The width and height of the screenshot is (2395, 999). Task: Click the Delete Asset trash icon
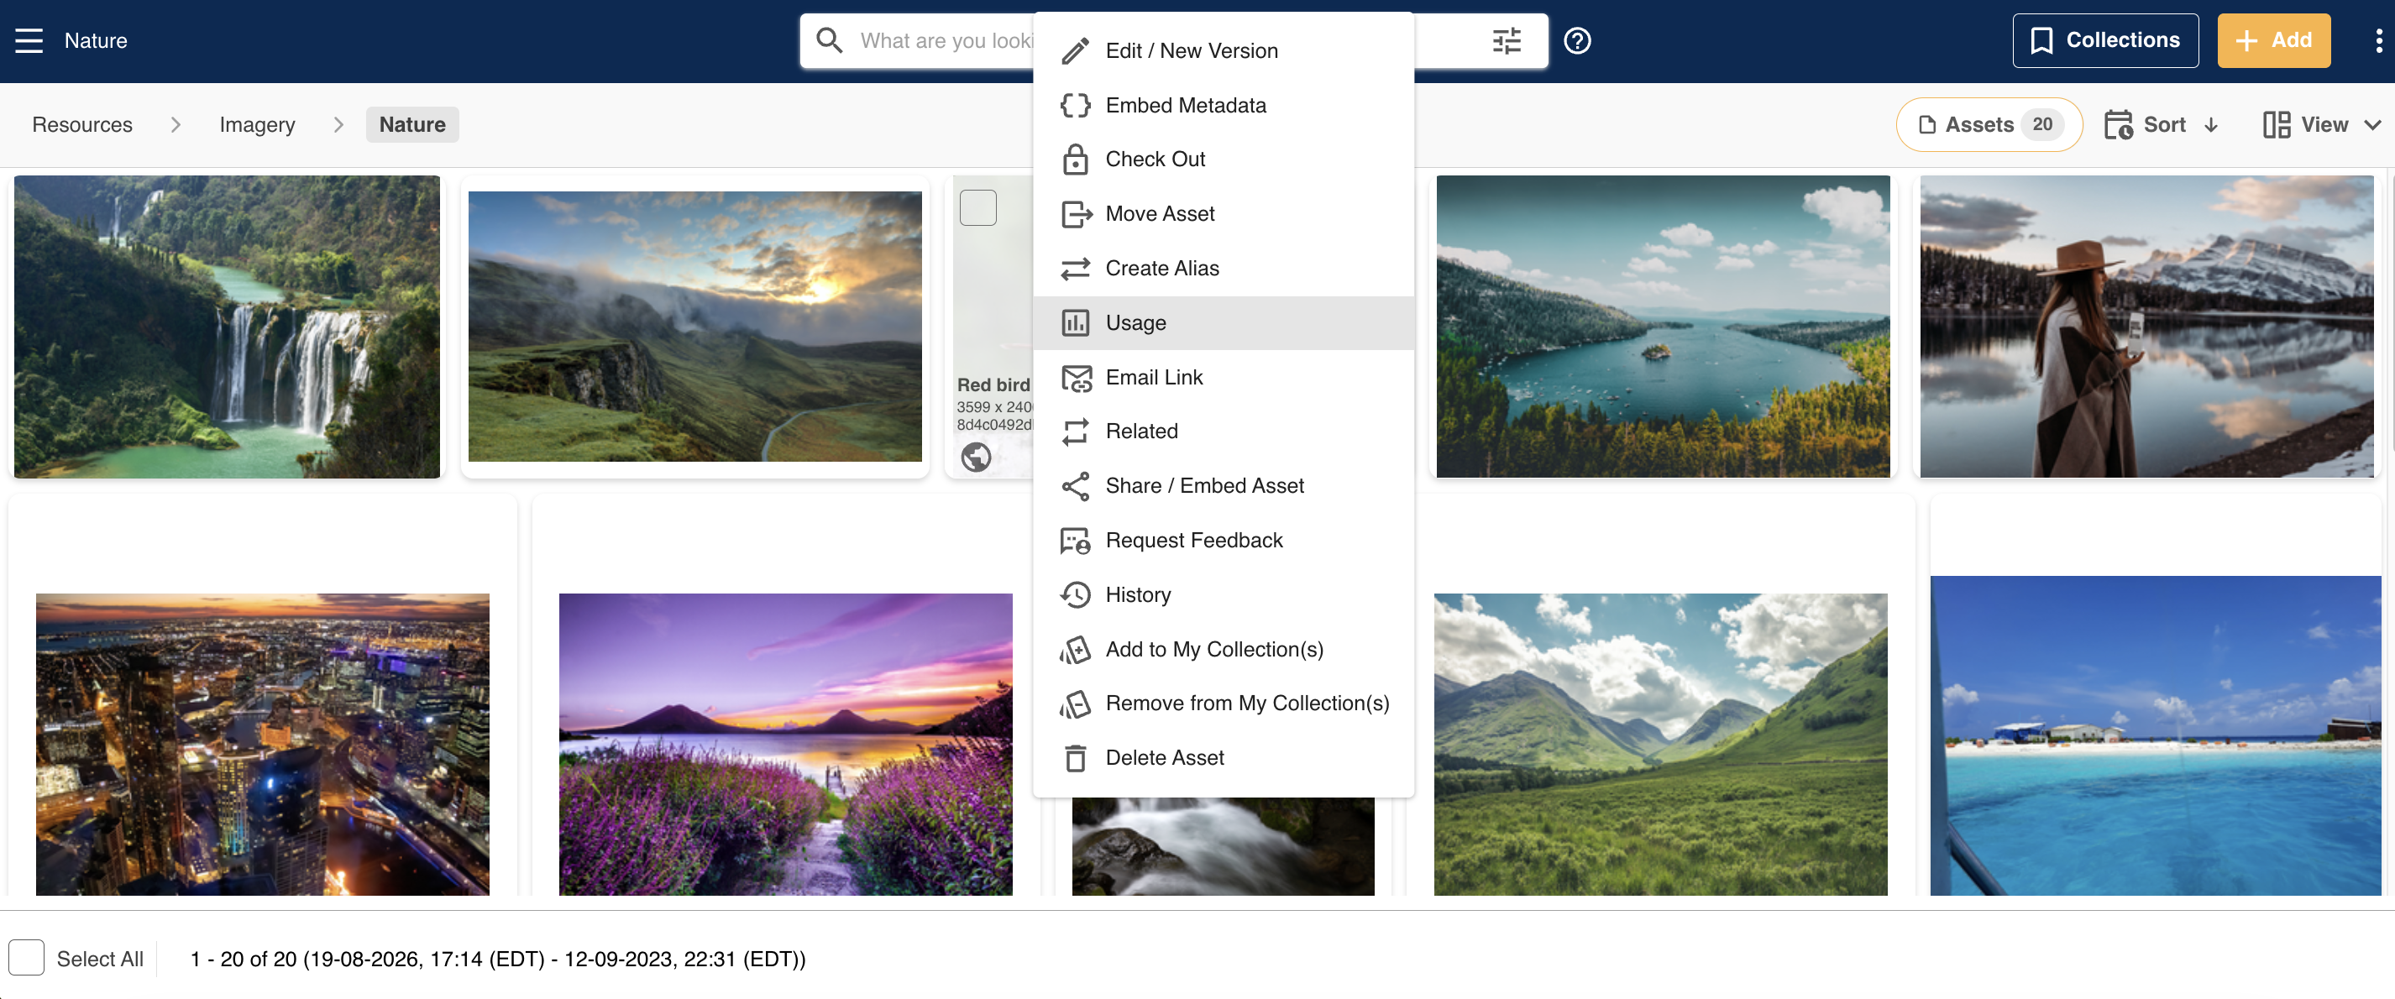1075,757
